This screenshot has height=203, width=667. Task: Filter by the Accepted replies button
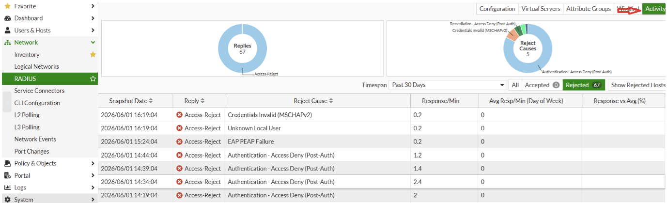(x=542, y=85)
